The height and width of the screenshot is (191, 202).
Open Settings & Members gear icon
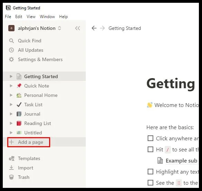point(11,59)
